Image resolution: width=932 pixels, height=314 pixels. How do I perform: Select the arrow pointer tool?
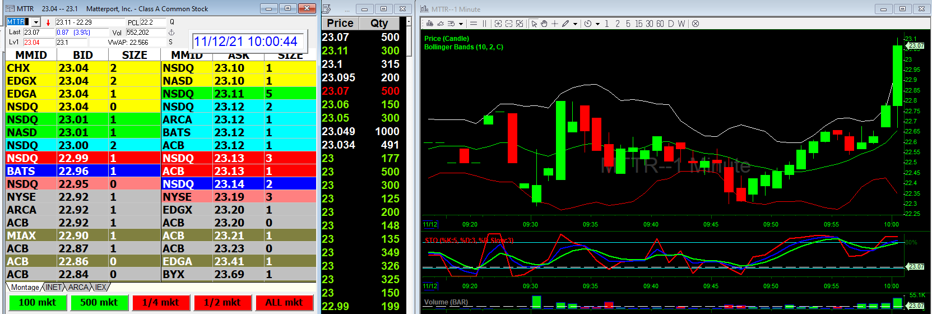(x=534, y=24)
